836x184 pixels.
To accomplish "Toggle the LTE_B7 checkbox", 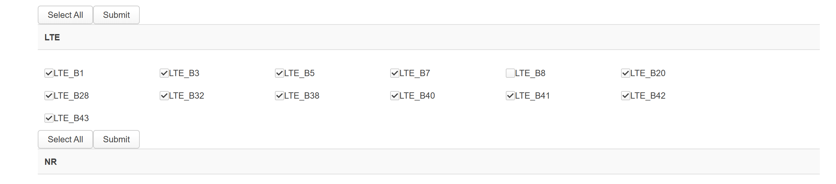I will coord(395,73).
